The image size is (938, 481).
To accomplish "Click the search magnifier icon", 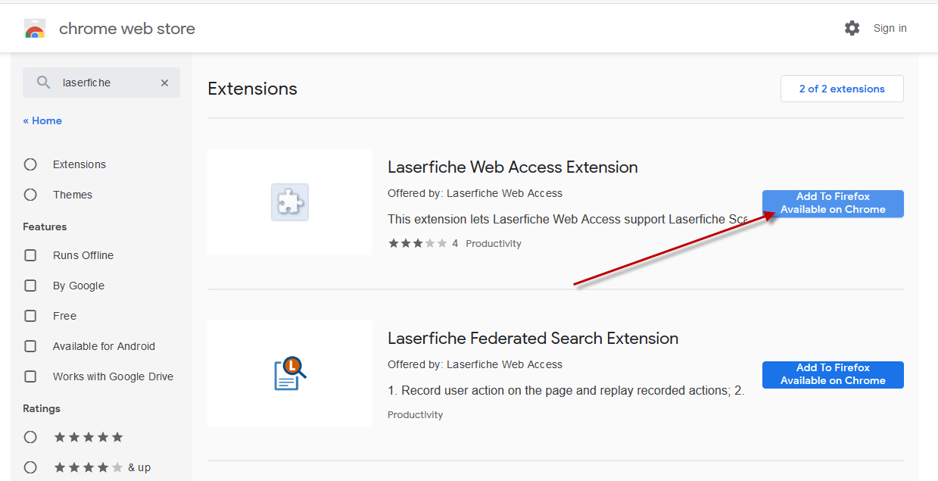I will click(44, 83).
